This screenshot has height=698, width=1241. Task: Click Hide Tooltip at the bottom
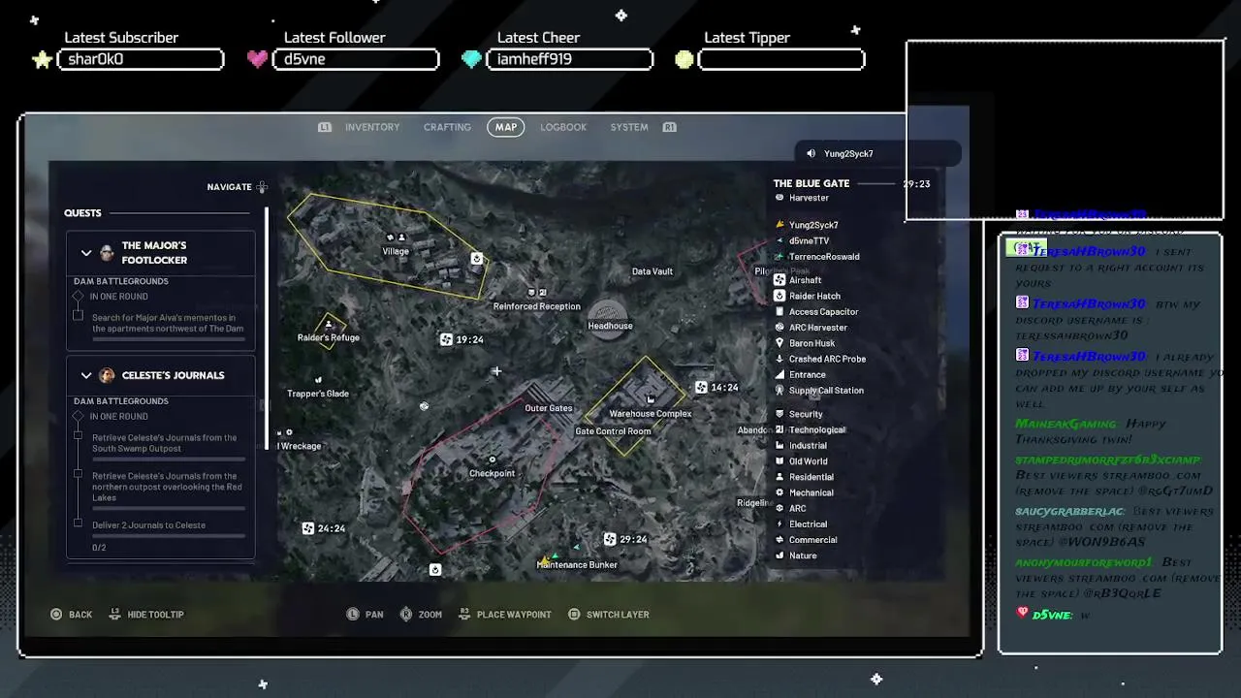tap(146, 615)
